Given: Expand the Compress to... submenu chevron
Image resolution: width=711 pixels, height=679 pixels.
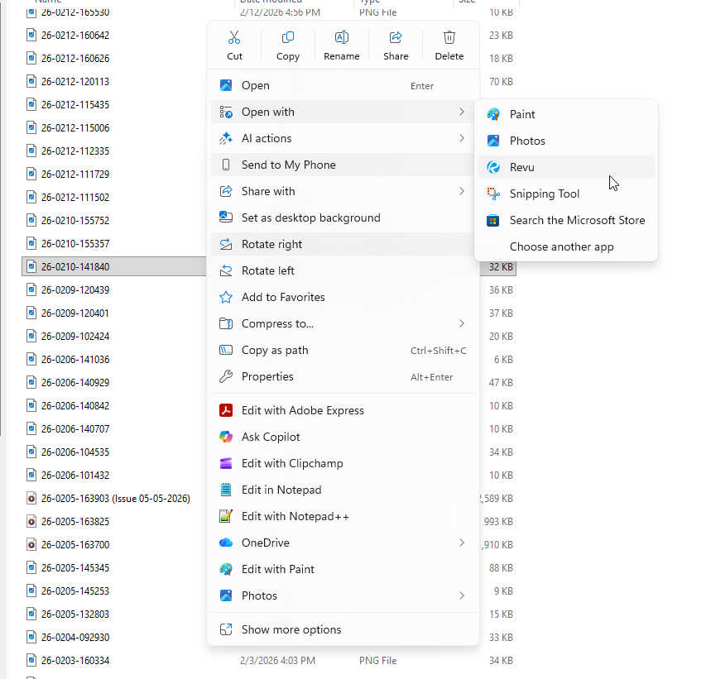Looking at the screenshot, I should [462, 323].
